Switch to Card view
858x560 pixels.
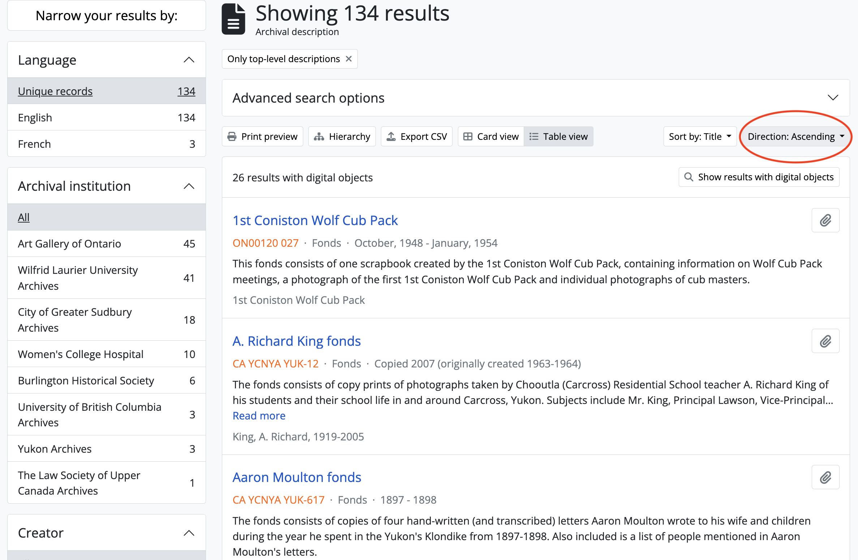pos(491,137)
